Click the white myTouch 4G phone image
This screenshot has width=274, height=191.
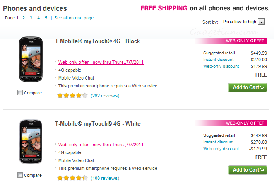[x=31, y=142]
